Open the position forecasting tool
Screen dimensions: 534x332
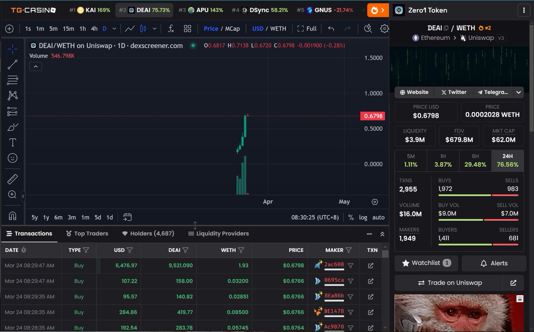tap(12, 111)
